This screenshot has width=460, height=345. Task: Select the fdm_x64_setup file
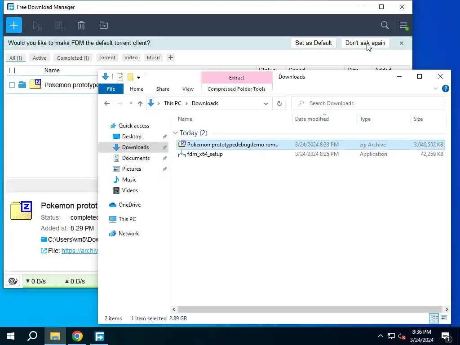(311, 154)
